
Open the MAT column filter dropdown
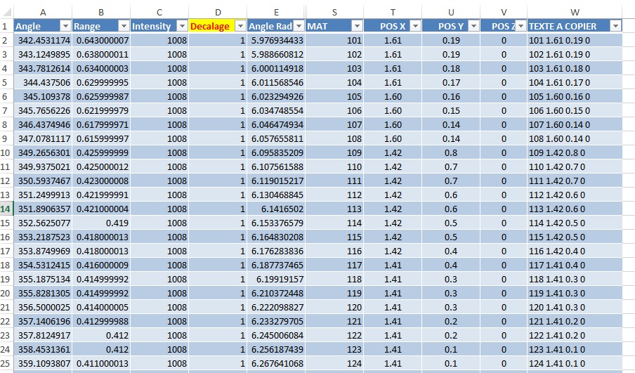pos(357,26)
